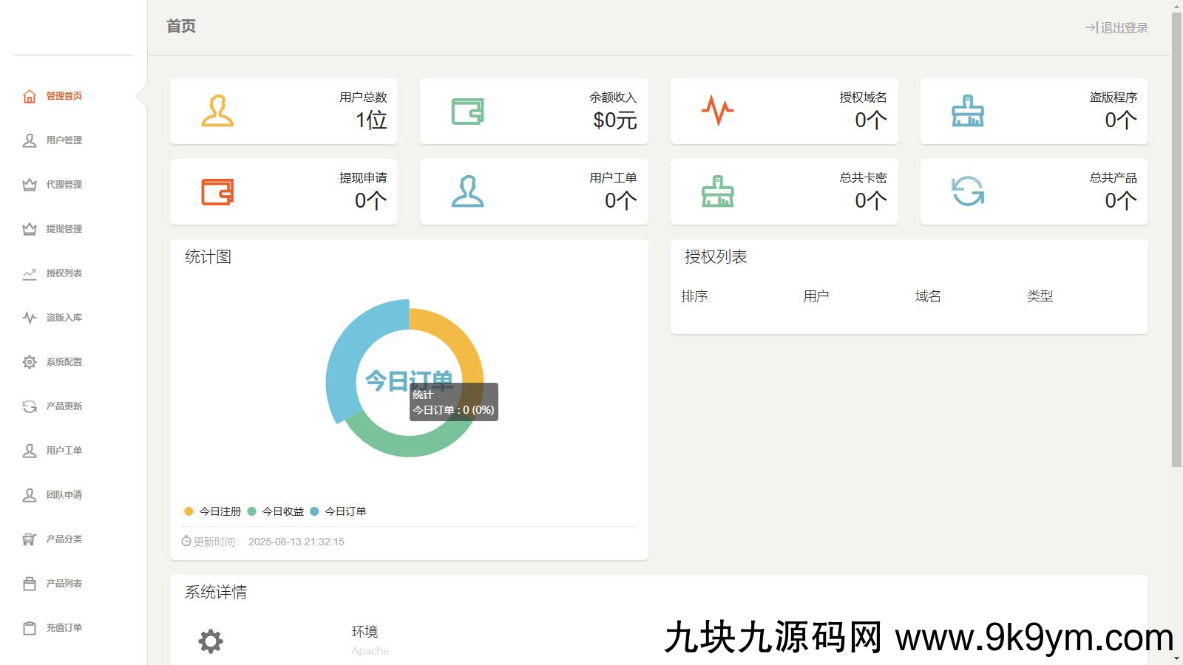This screenshot has width=1183, height=665.
Task: Log out using 退出登录 link
Action: (x=1116, y=28)
